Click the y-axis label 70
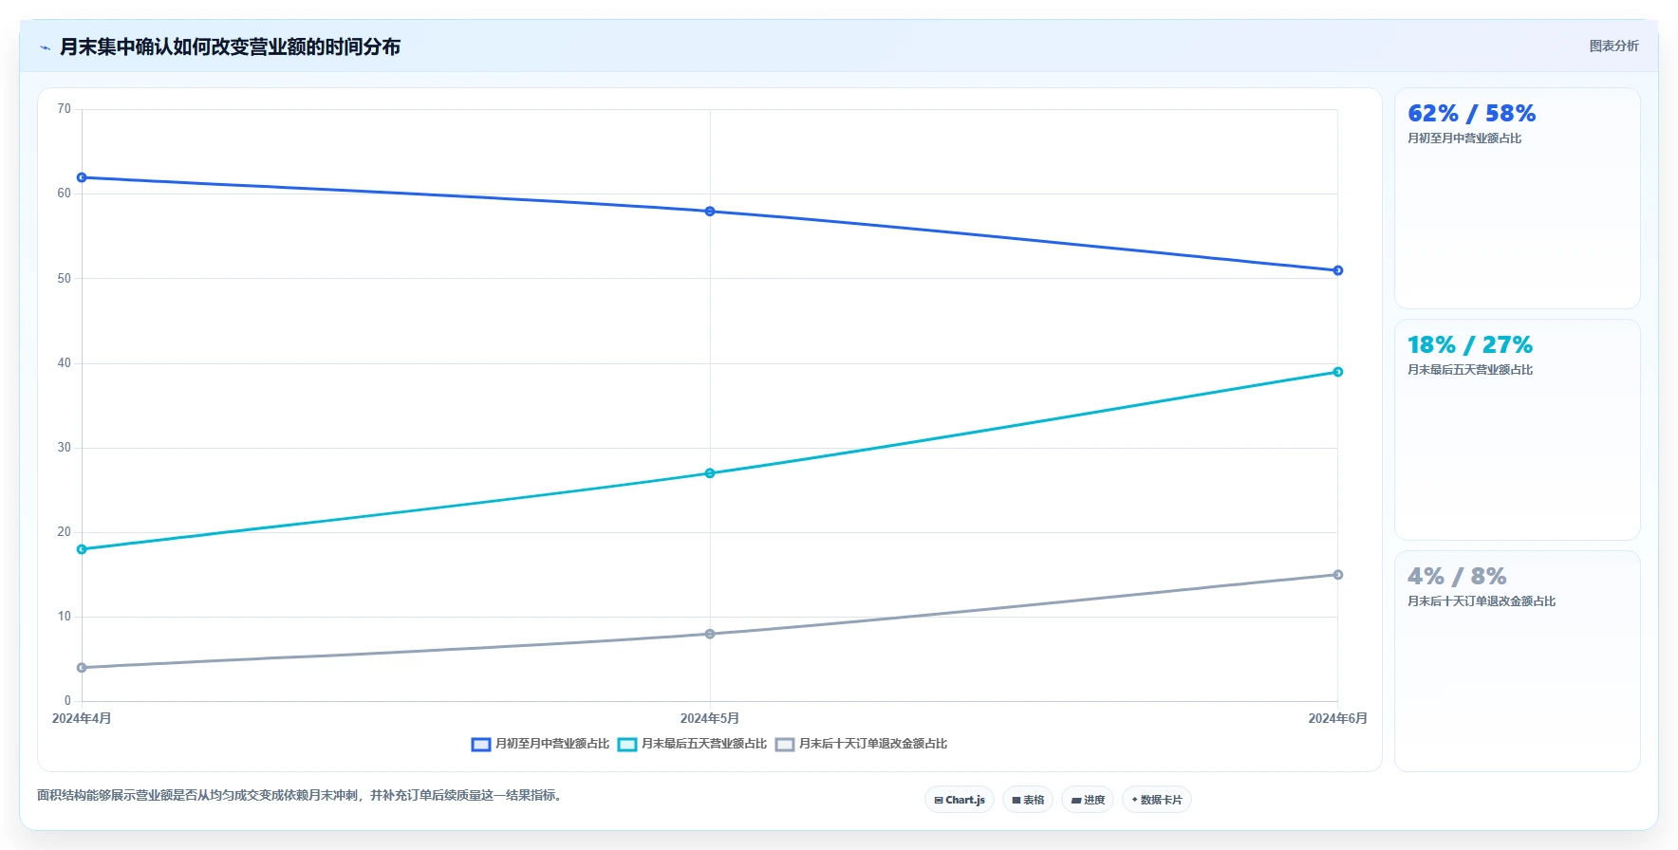The height and width of the screenshot is (850, 1678). pos(64,109)
